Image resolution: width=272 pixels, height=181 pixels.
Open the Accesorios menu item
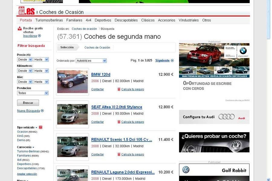tap(167, 20)
